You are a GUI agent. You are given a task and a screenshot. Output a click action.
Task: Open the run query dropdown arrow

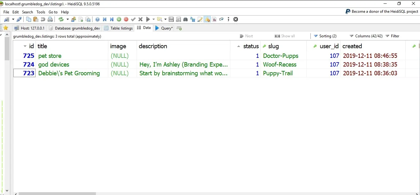[153, 19]
